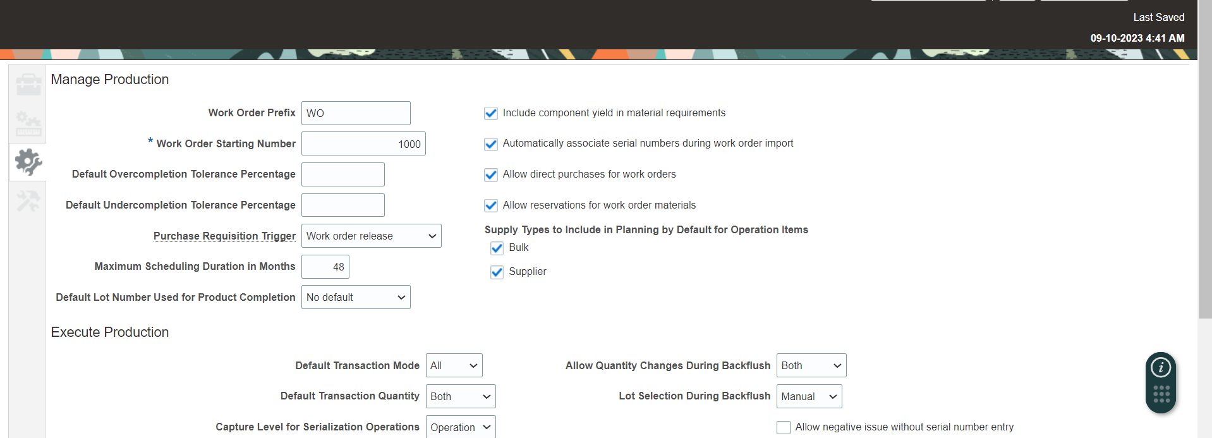1212x438 pixels.
Task: Open the gears-and-ruler sidebar icon
Action: pos(27,123)
